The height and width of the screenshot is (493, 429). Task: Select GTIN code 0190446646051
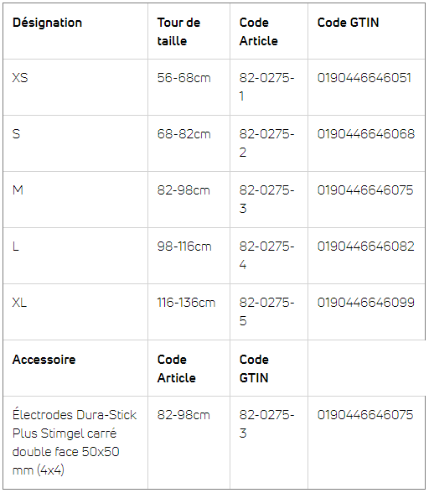pos(364,78)
